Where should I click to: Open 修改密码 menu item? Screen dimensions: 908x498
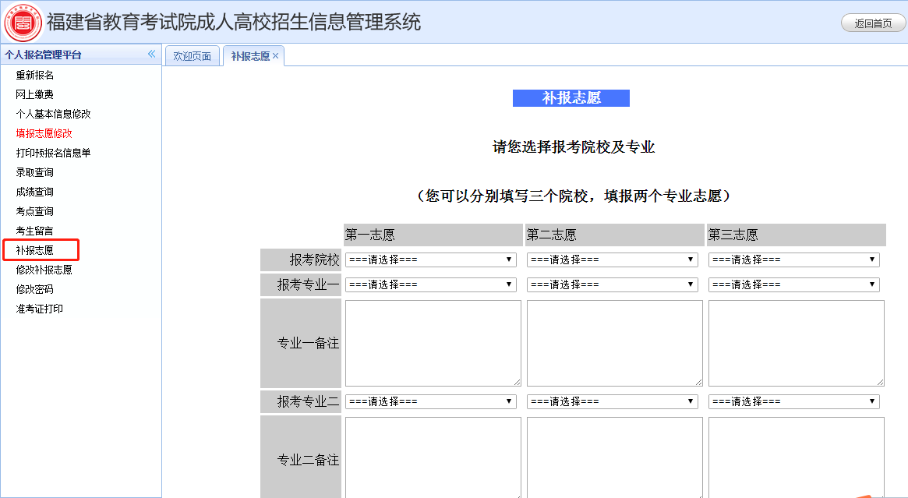pyautogui.click(x=35, y=289)
